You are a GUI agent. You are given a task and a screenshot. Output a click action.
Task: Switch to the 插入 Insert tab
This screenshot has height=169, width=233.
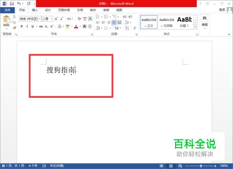[x=35, y=10]
